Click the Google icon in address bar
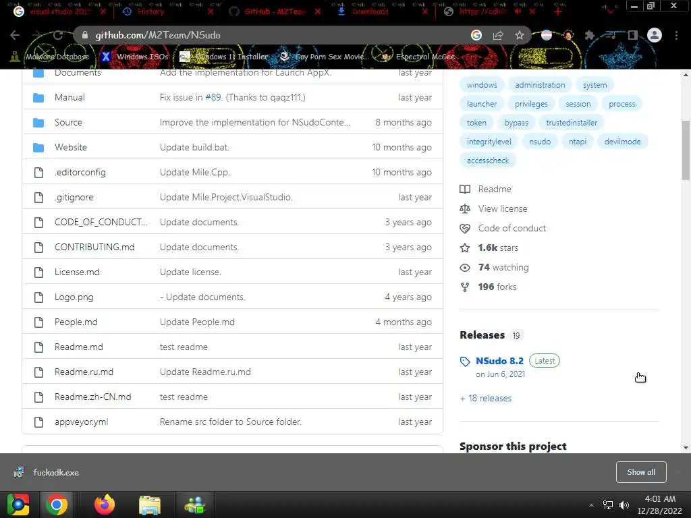691x518 pixels. point(476,35)
